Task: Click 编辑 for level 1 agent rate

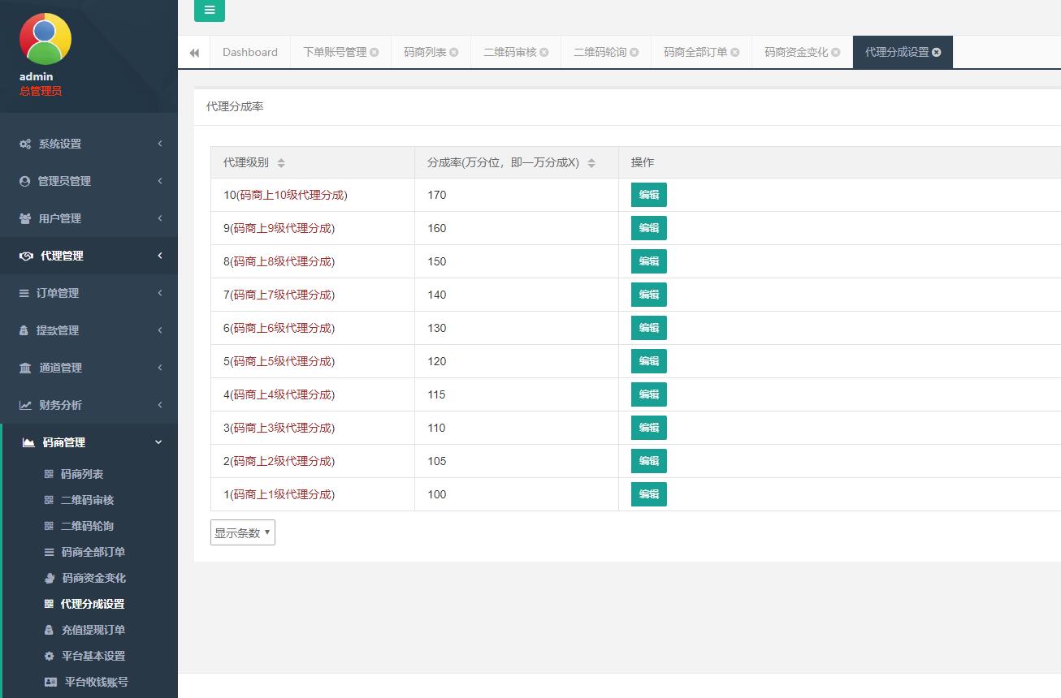Action: click(648, 494)
